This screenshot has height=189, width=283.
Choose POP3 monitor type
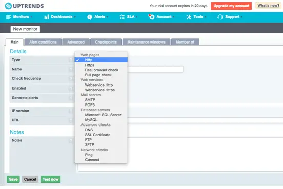click(x=101, y=105)
